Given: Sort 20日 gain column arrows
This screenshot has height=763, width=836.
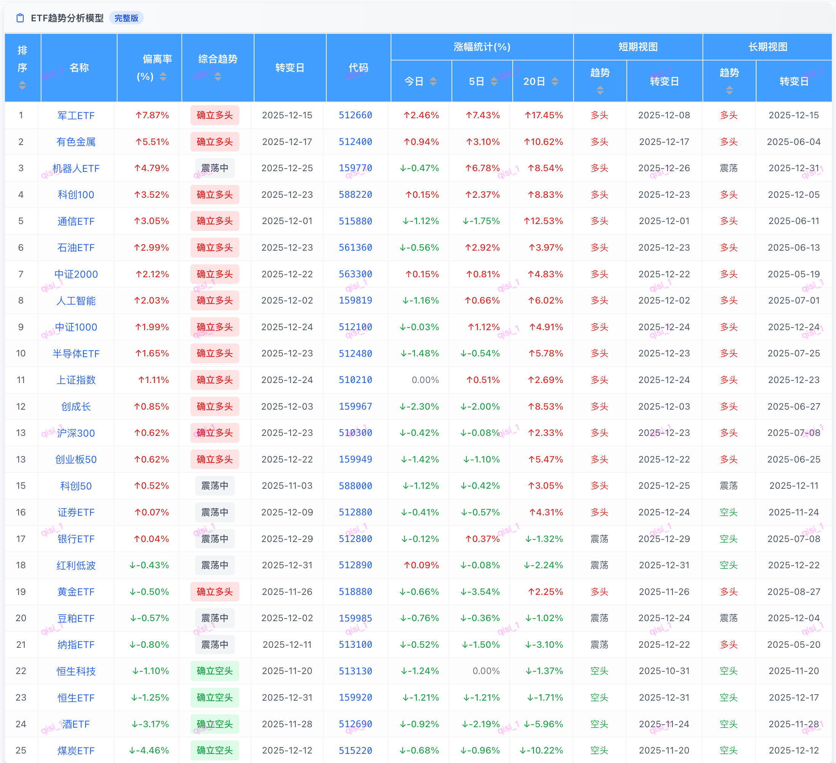Looking at the screenshot, I should pos(555,81).
